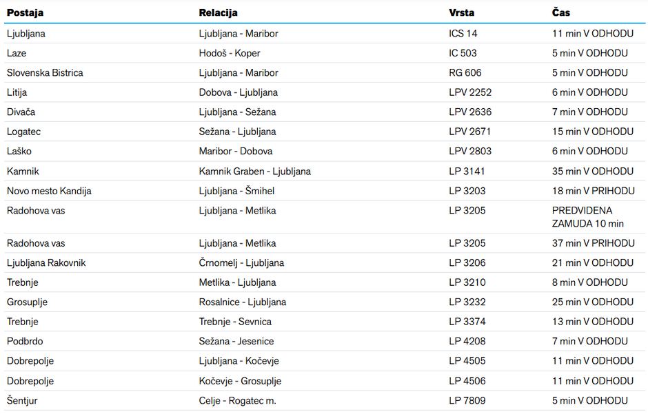The height and width of the screenshot is (414, 648).
Task: Click the Kamnik Graben - Ljubljana route
Action: pos(254,171)
